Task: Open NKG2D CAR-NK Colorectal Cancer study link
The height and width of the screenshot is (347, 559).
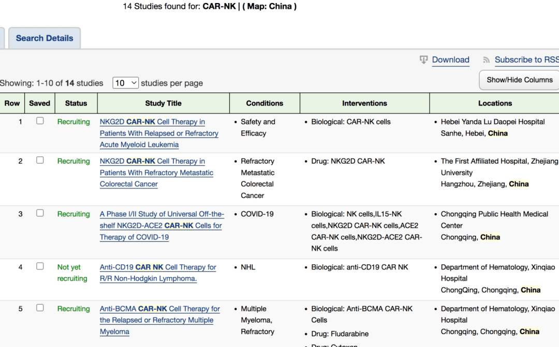Action: tap(156, 172)
